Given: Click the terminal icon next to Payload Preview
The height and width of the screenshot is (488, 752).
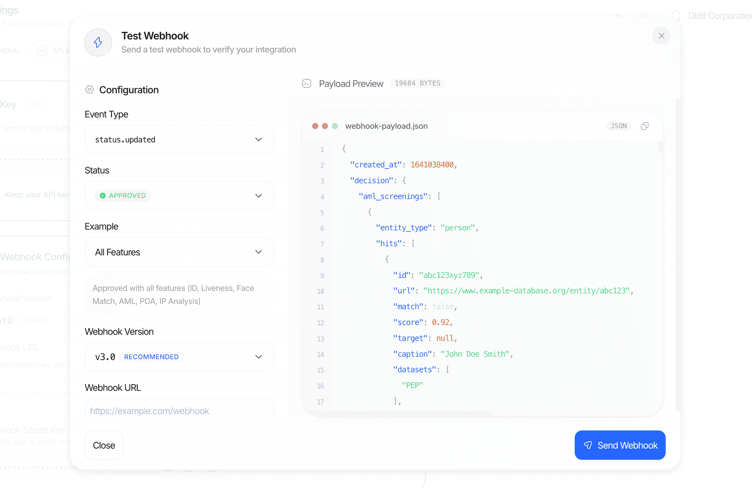Looking at the screenshot, I should [307, 83].
